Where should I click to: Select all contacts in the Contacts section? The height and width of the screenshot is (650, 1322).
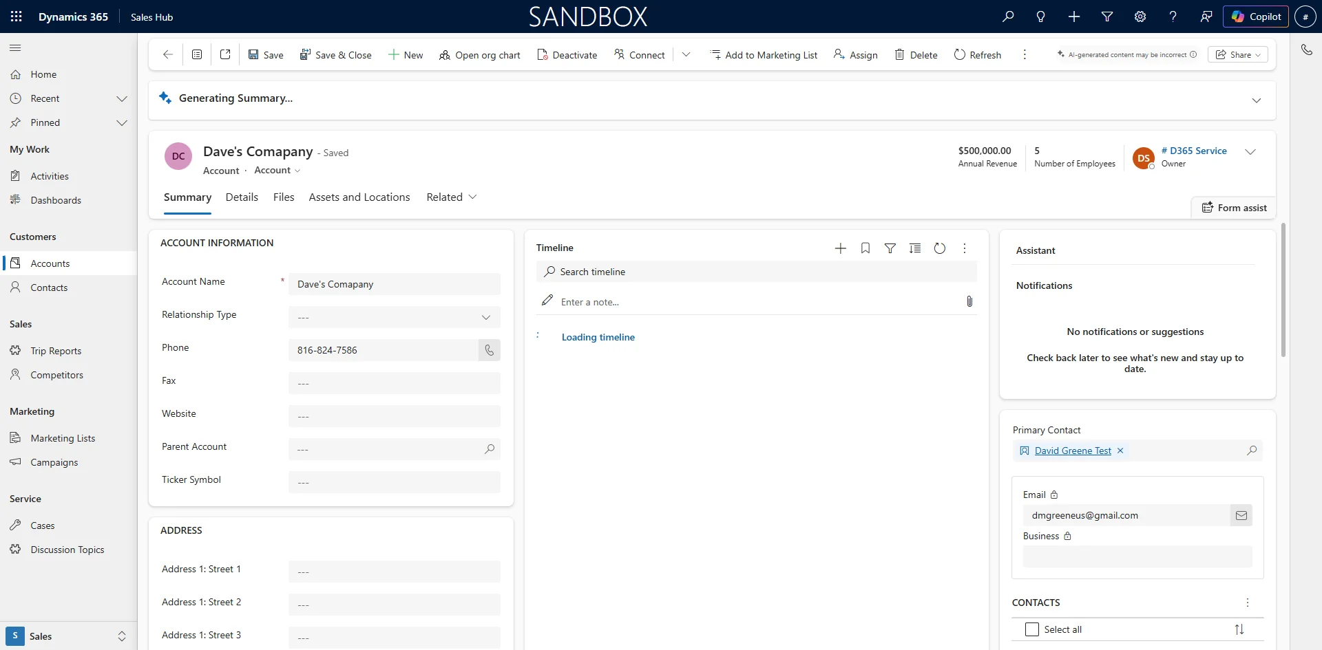point(1032,629)
